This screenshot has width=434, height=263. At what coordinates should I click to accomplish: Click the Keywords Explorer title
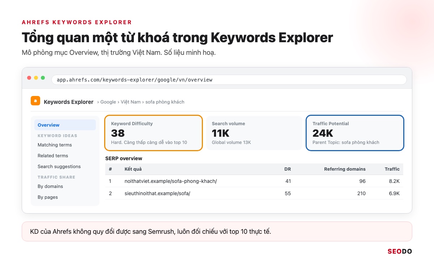coord(69,102)
